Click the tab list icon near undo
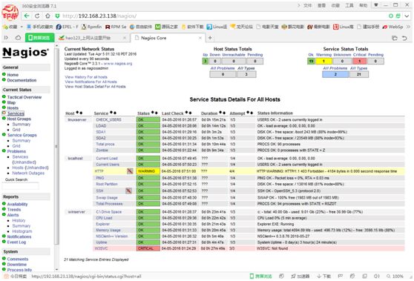The width and height of the screenshot is (414, 281). pyautogui.click(x=395, y=38)
